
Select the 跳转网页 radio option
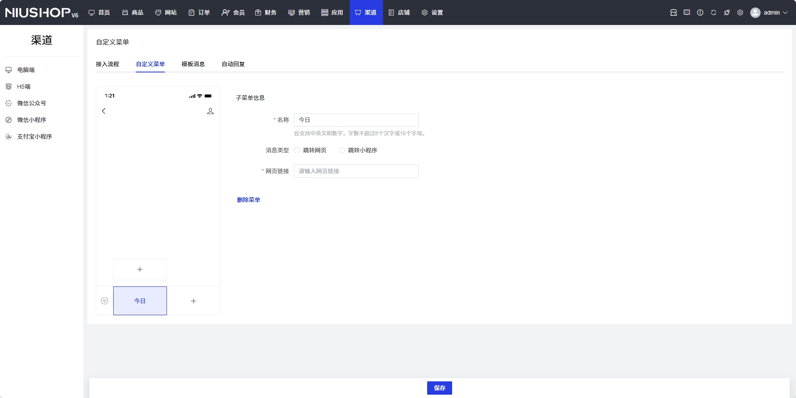pyautogui.click(x=297, y=150)
